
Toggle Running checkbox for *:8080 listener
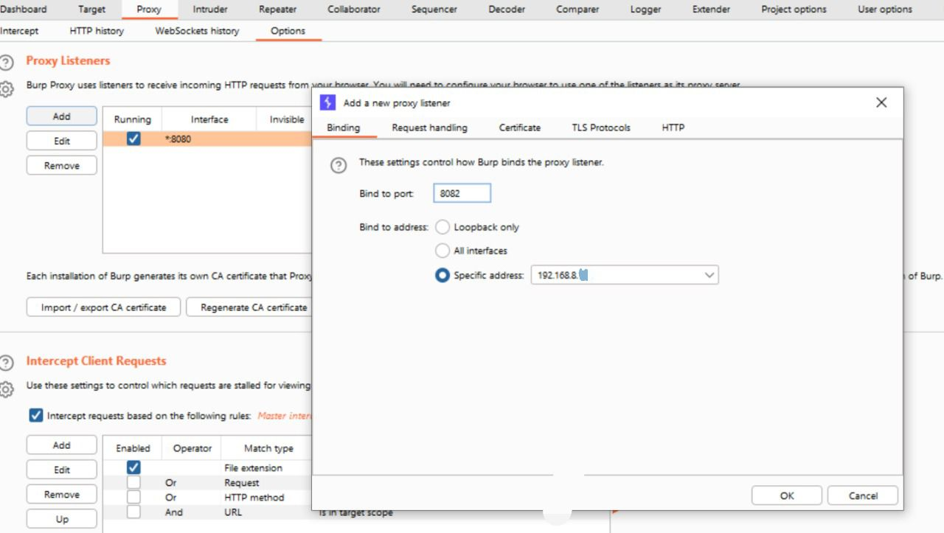[133, 139]
